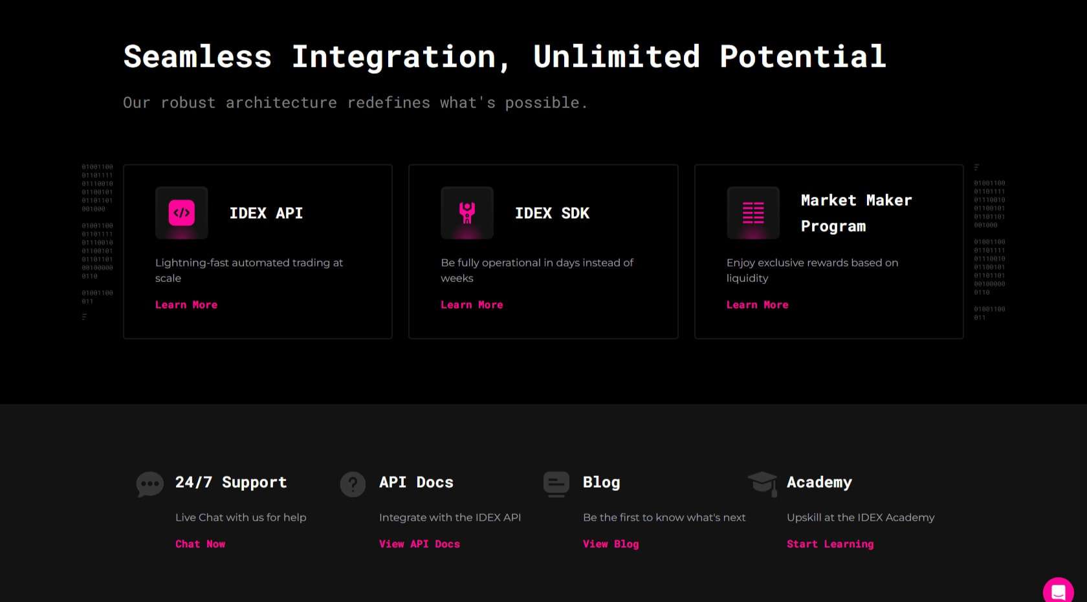This screenshot has width=1087, height=602.
Task: Open Learn More under Market Maker Program
Action: point(758,305)
